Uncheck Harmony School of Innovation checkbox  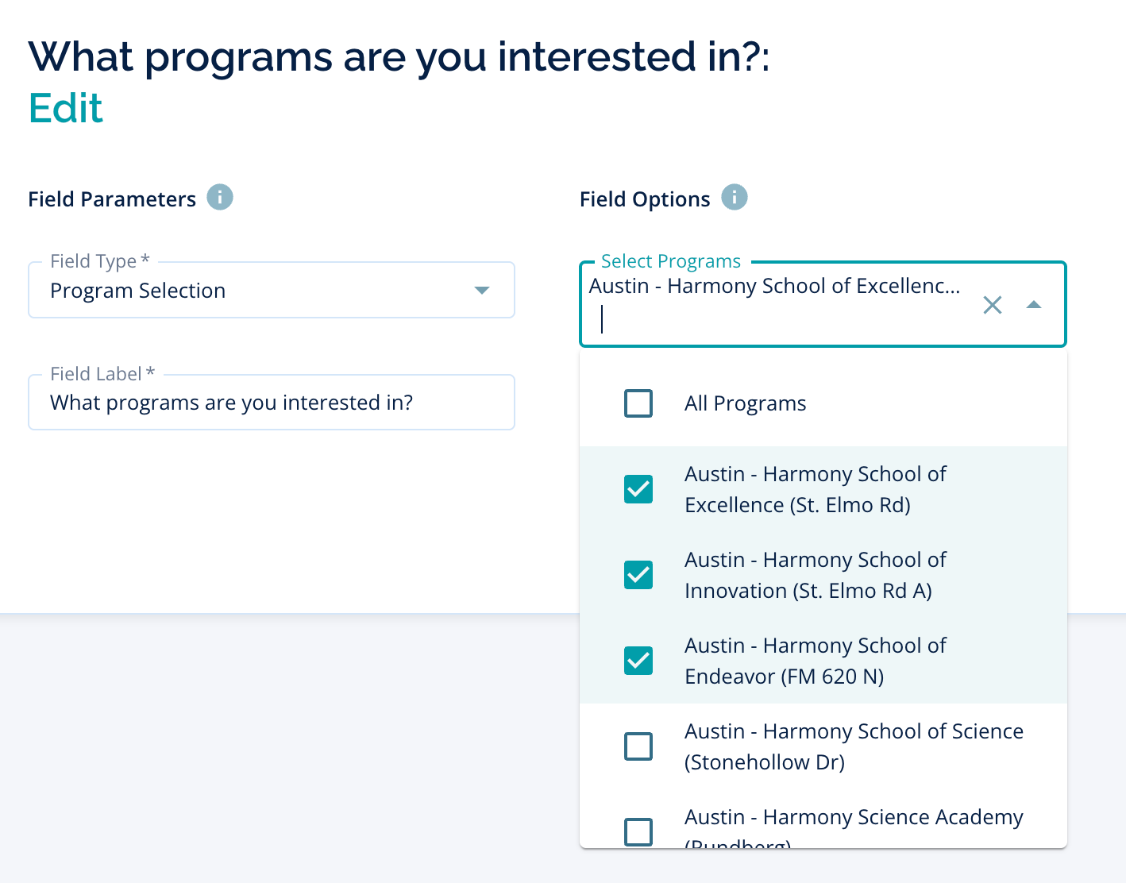pyautogui.click(x=638, y=575)
